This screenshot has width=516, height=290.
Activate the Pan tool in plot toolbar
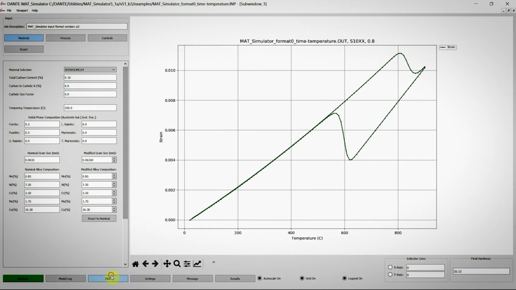click(167, 264)
